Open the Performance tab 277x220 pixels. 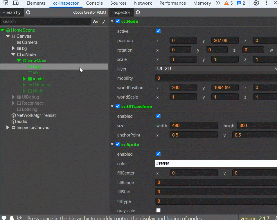click(x=172, y=3)
